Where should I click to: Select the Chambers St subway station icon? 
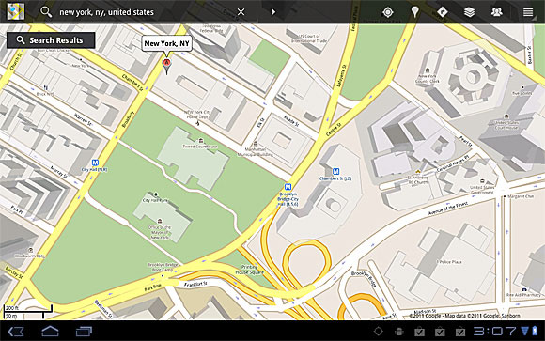tap(335, 171)
